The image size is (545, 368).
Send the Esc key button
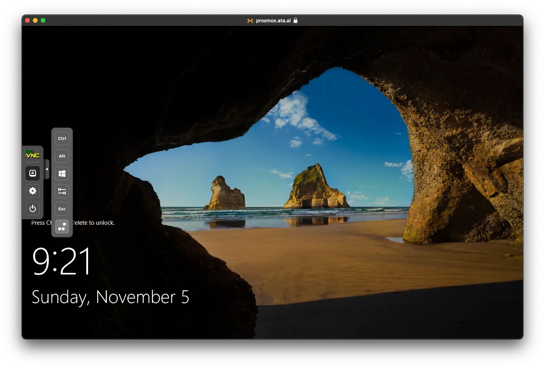pyautogui.click(x=62, y=209)
